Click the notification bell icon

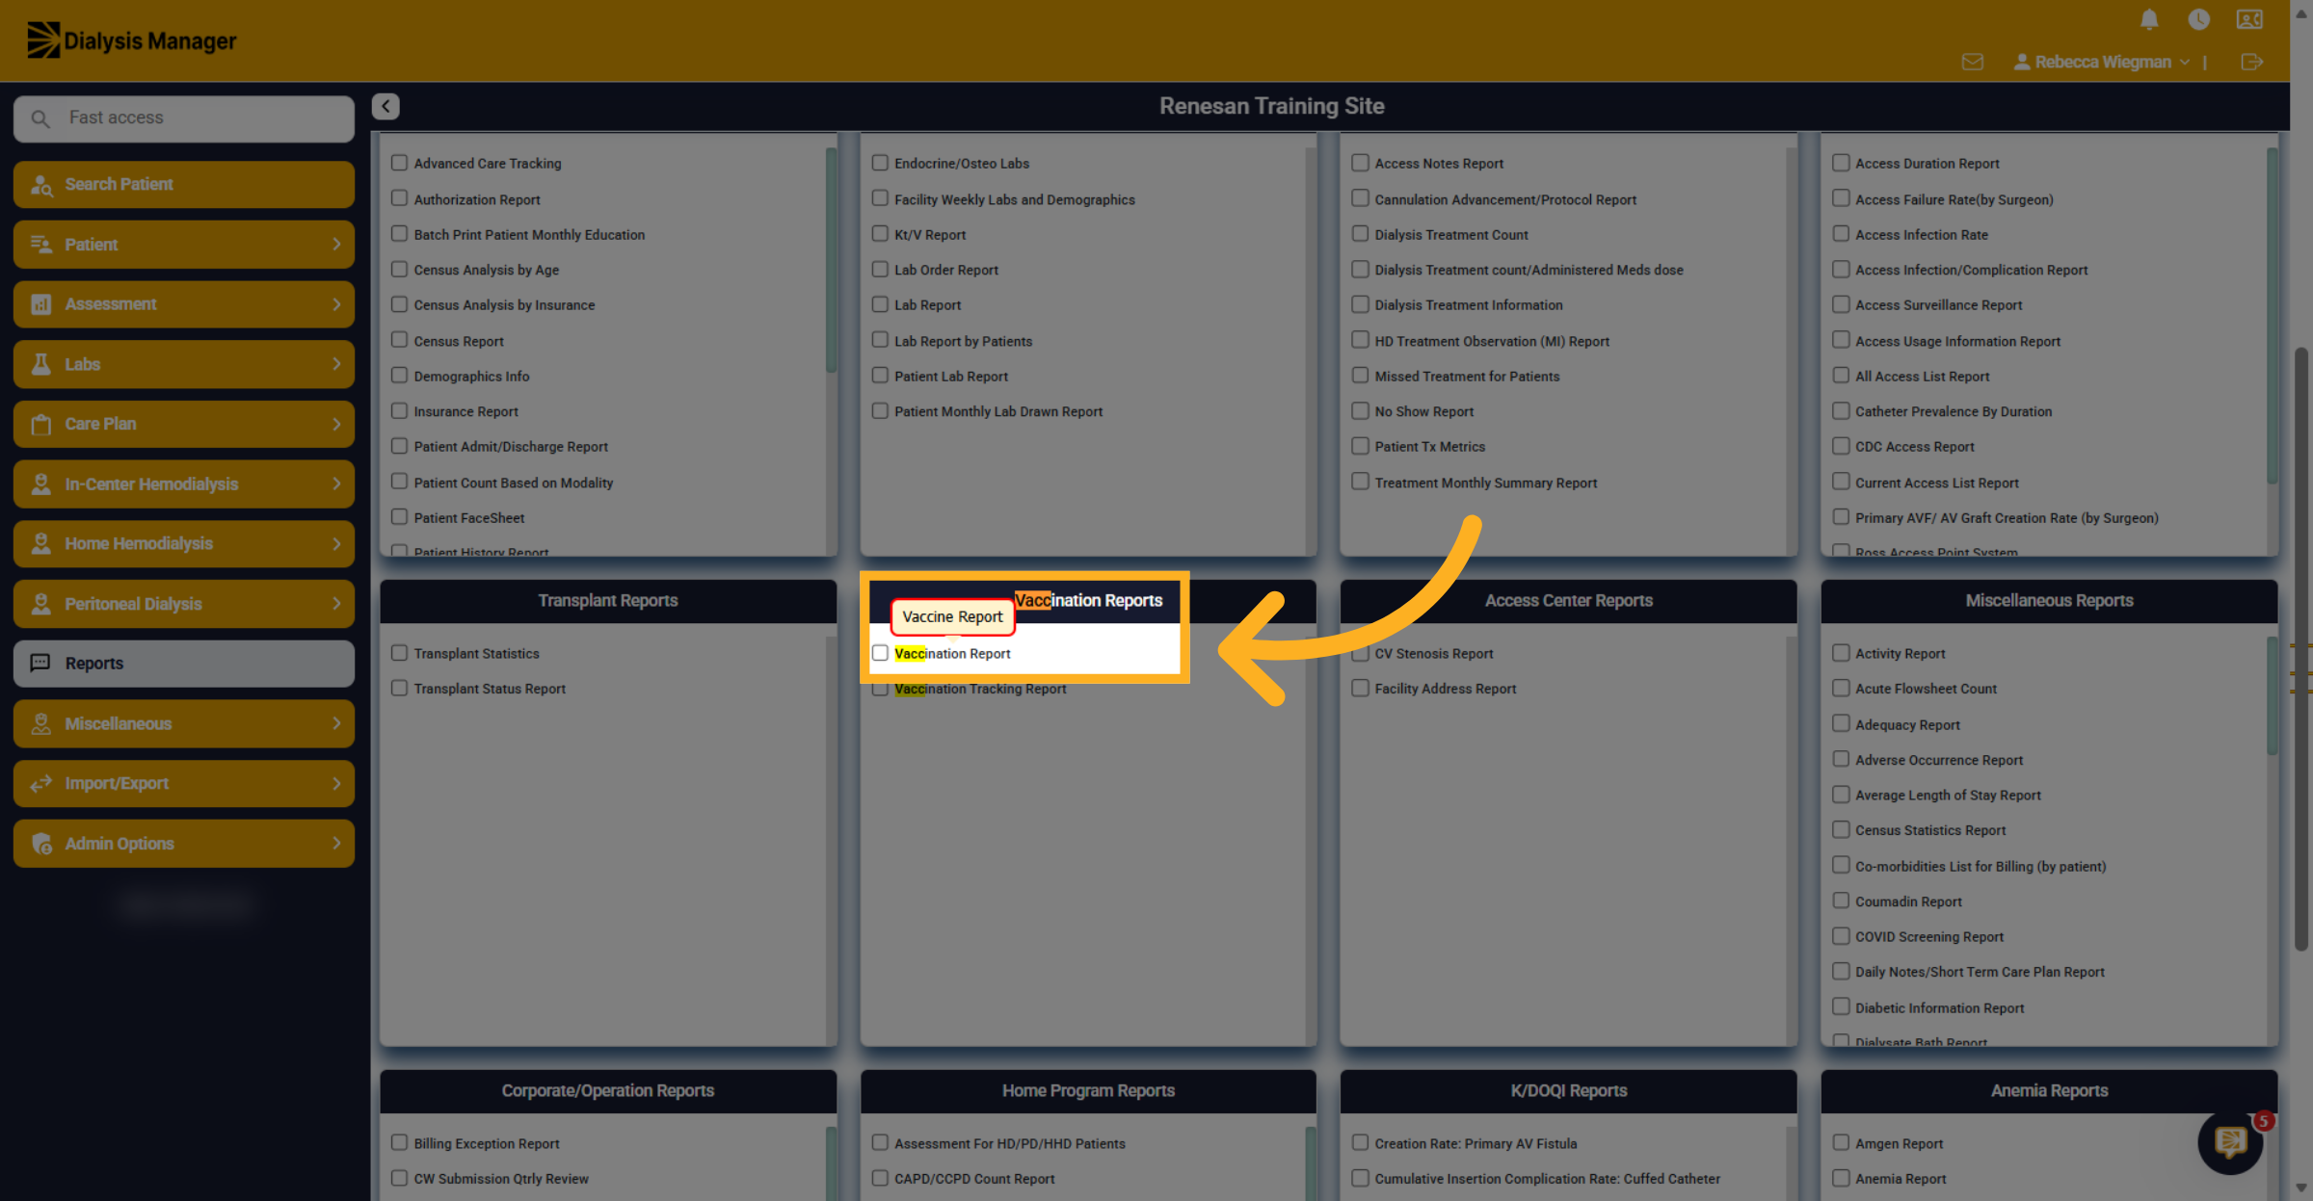[2149, 19]
